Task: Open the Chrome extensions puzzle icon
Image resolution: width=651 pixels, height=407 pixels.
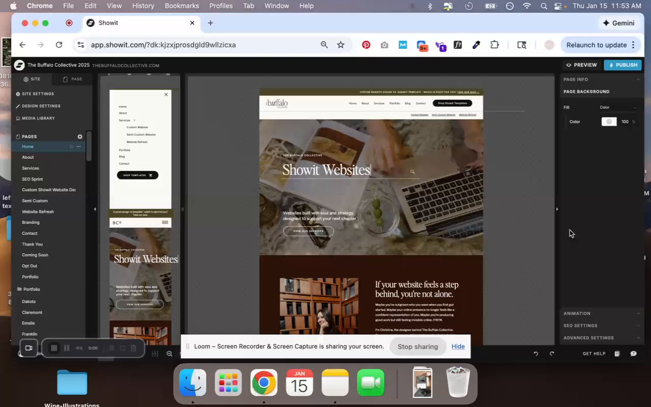Action: 494,45
